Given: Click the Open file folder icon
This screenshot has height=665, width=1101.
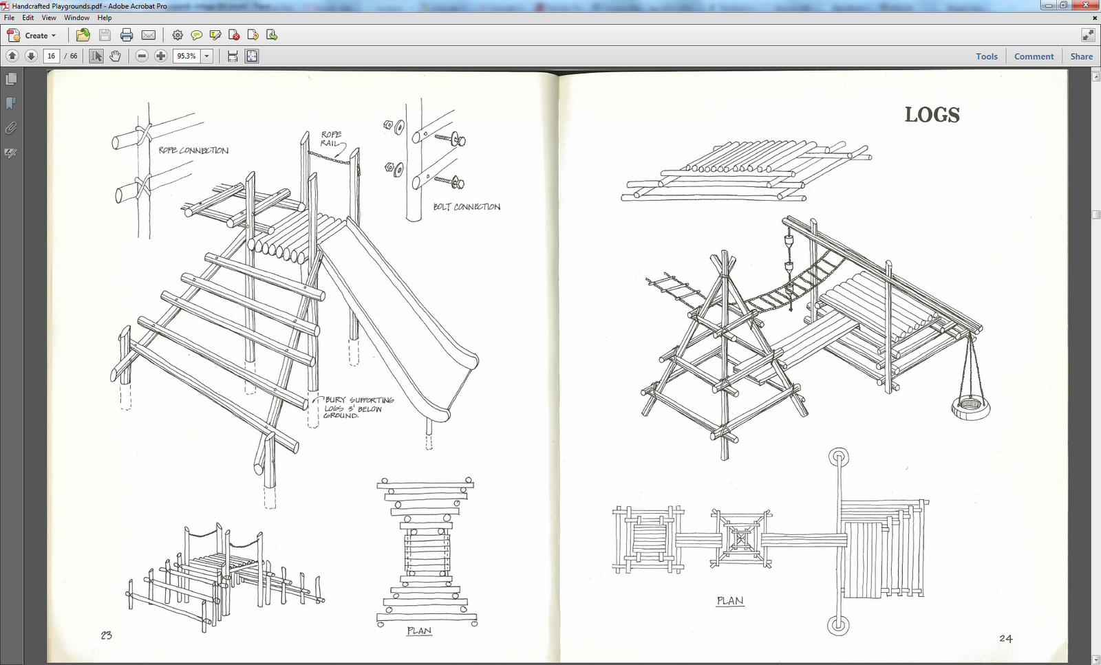Looking at the screenshot, I should 83,35.
